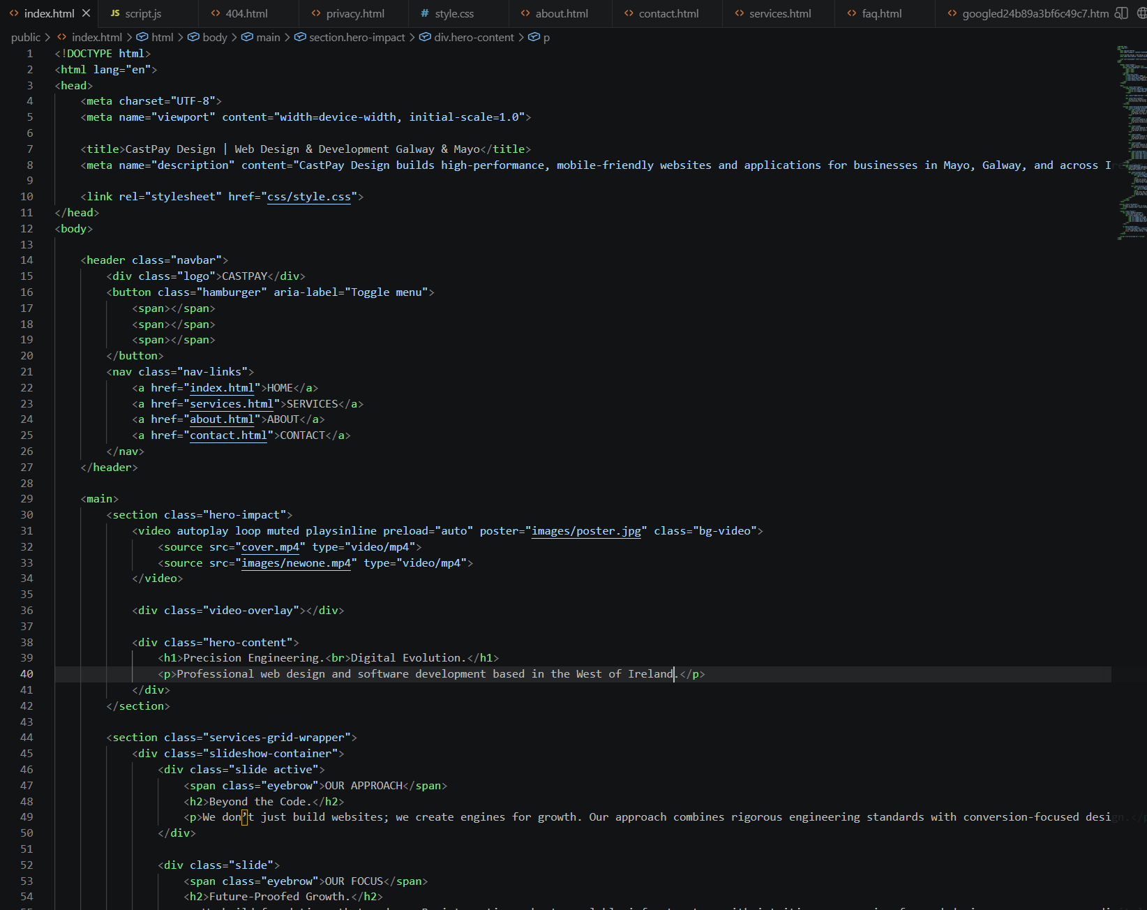Click the HTML icon on googled24b89a3bf6c49c7.htm tab
The height and width of the screenshot is (910, 1147).
coord(952,13)
